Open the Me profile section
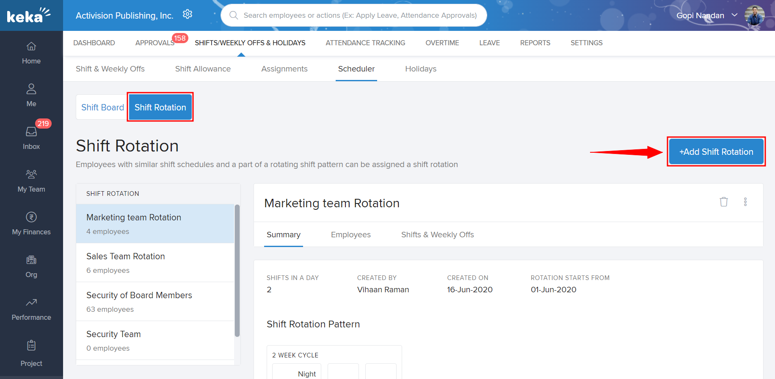The image size is (775, 379). point(31,95)
